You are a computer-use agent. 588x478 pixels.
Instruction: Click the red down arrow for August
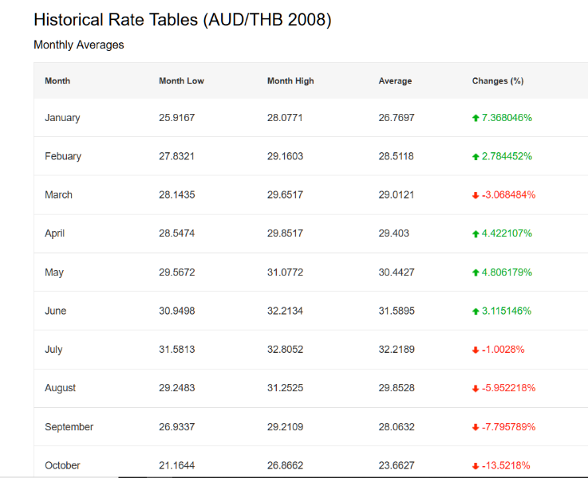point(476,389)
